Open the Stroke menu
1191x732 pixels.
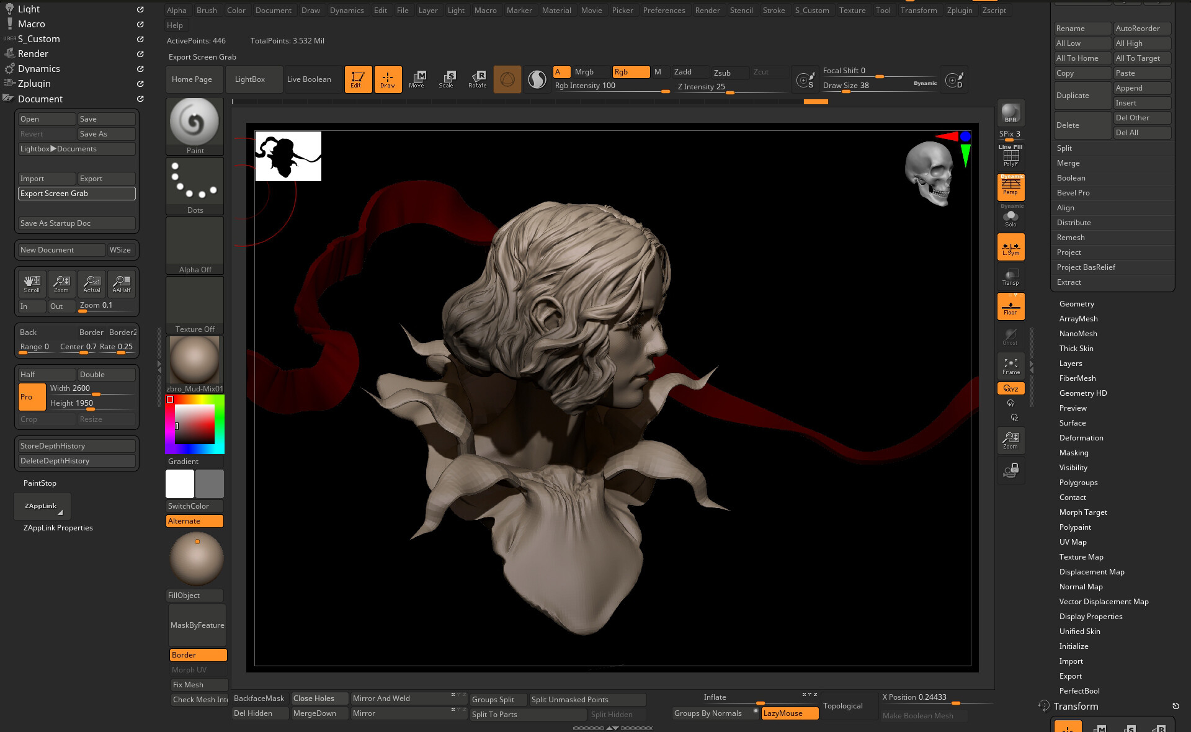click(x=774, y=11)
